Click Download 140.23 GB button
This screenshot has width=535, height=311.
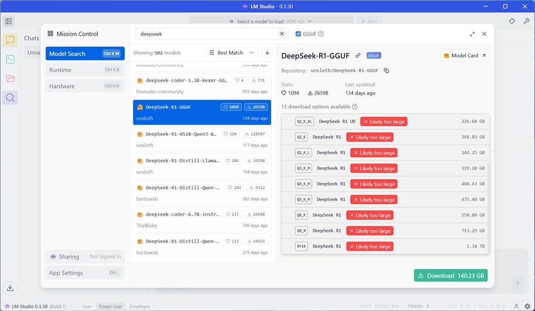(x=450, y=276)
